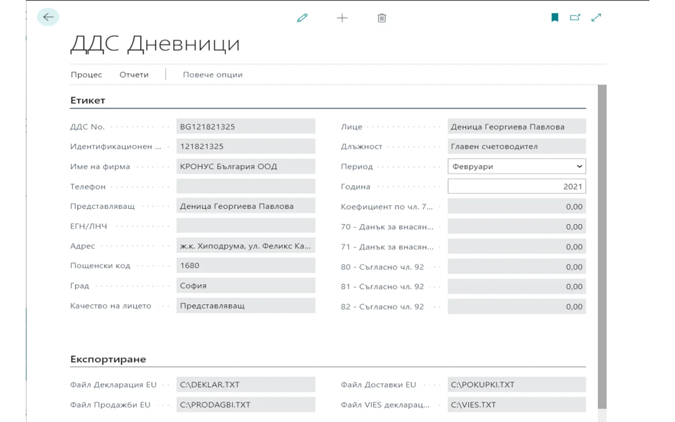
Task: Click the Файл Продажби EU field C:\PRODAGBI.TXT
Action: [x=246, y=405]
